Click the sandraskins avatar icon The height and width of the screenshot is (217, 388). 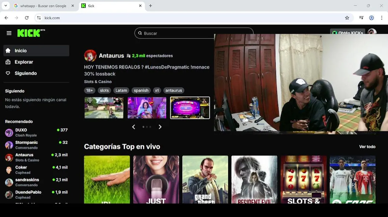coord(9,182)
